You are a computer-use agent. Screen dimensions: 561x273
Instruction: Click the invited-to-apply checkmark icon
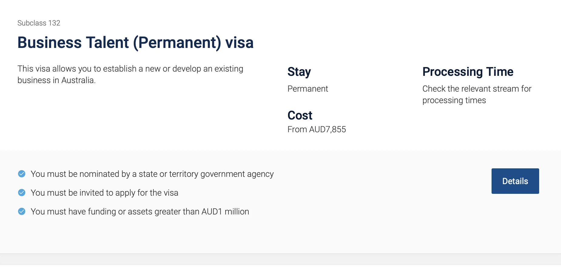pyautogui.click(x=22, y=193)
